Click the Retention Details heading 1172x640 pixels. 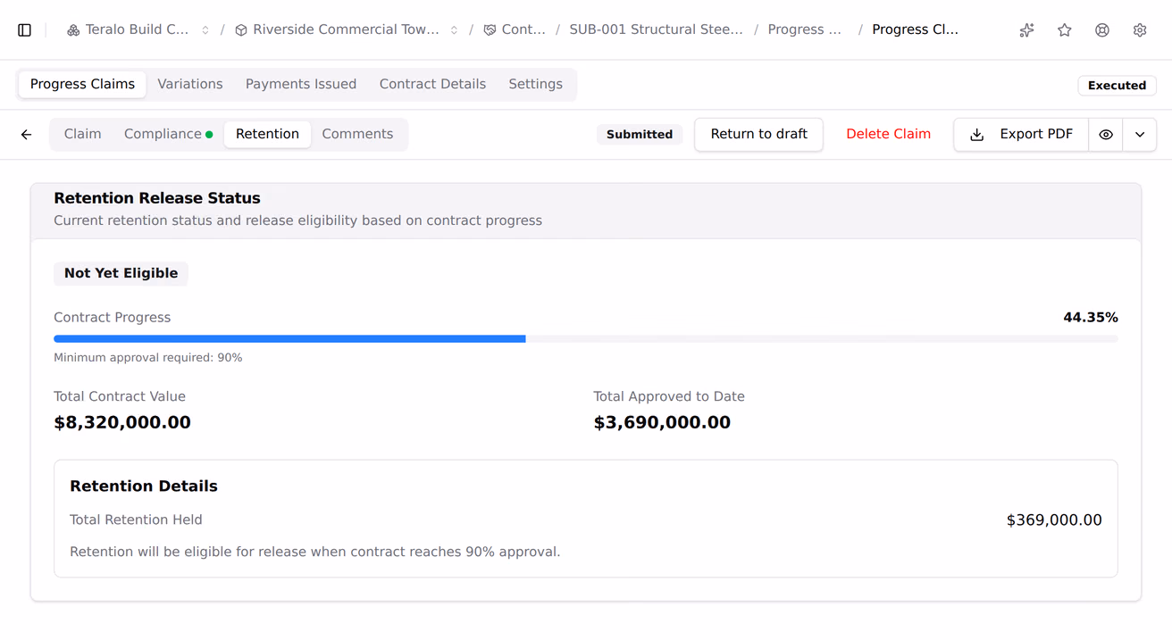pyautogui.click(x=144, y=486)
